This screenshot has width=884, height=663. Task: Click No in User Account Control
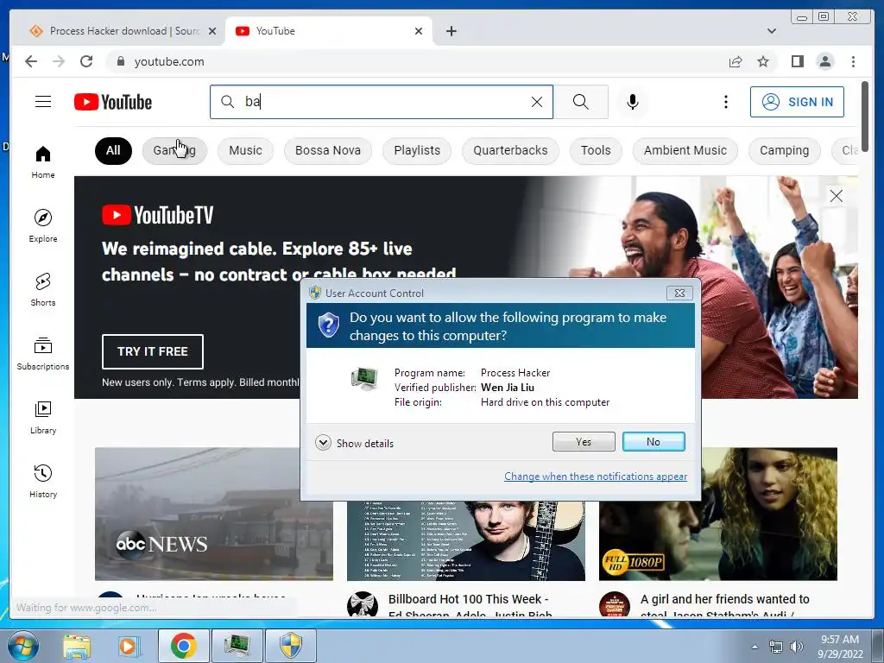point(654,441)
